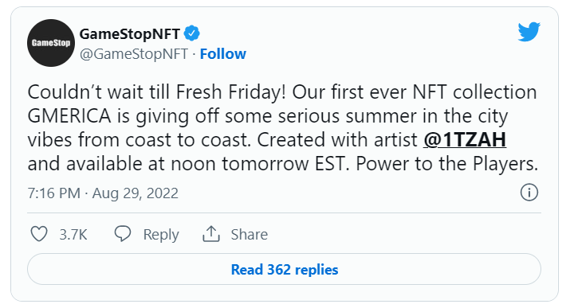The width and height of the screenshot is (570, 308).
Task: Click the blue verified badge
Action: coord(191,33)
